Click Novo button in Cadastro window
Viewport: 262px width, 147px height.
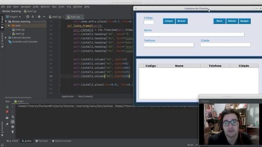tap(219, 21)
